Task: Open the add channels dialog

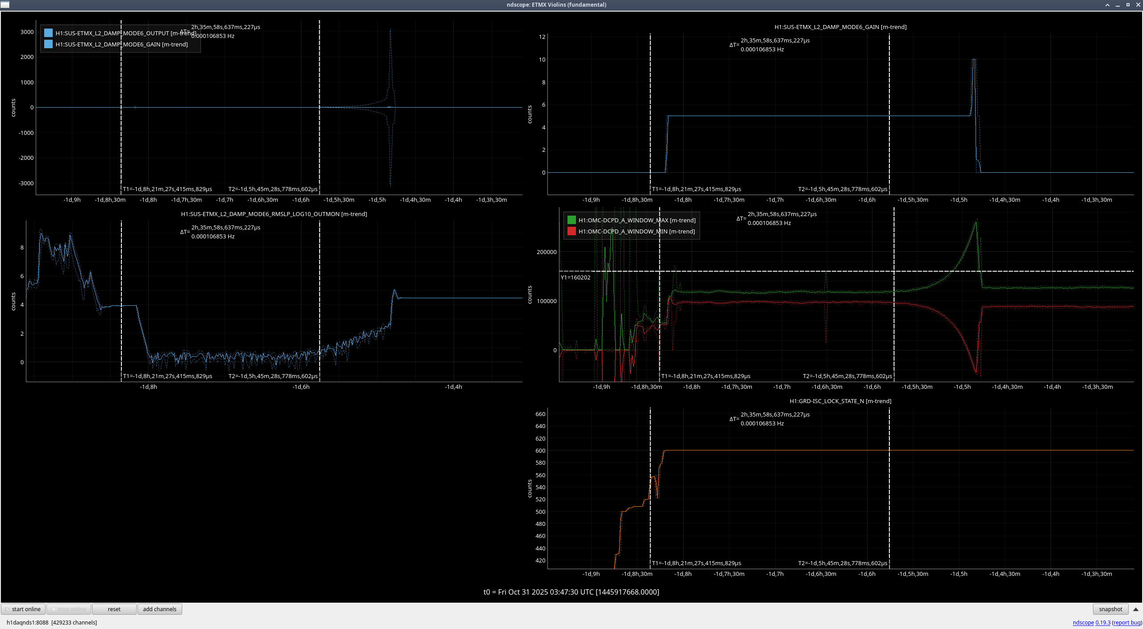Action: (159, 609)
